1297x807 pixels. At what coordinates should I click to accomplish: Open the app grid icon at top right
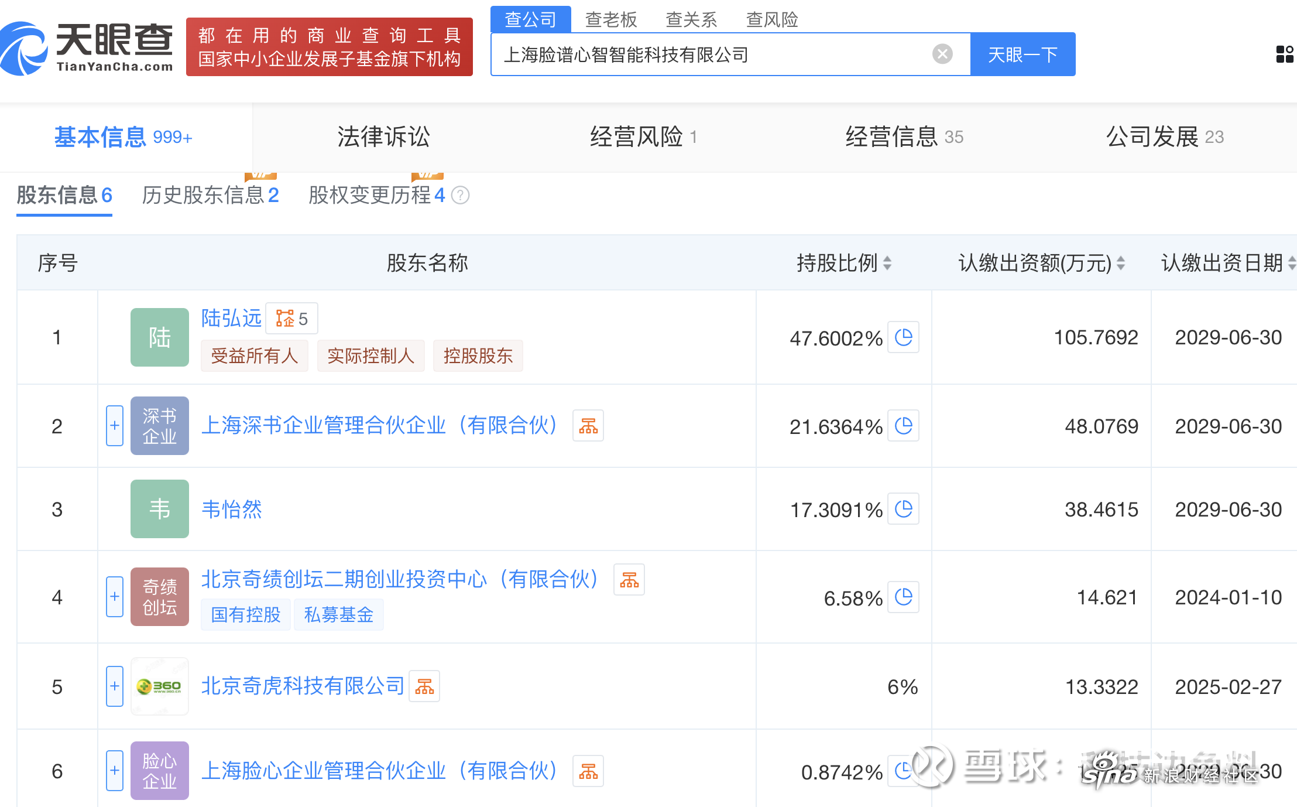pyautogui.click(x=1285, y=54)
